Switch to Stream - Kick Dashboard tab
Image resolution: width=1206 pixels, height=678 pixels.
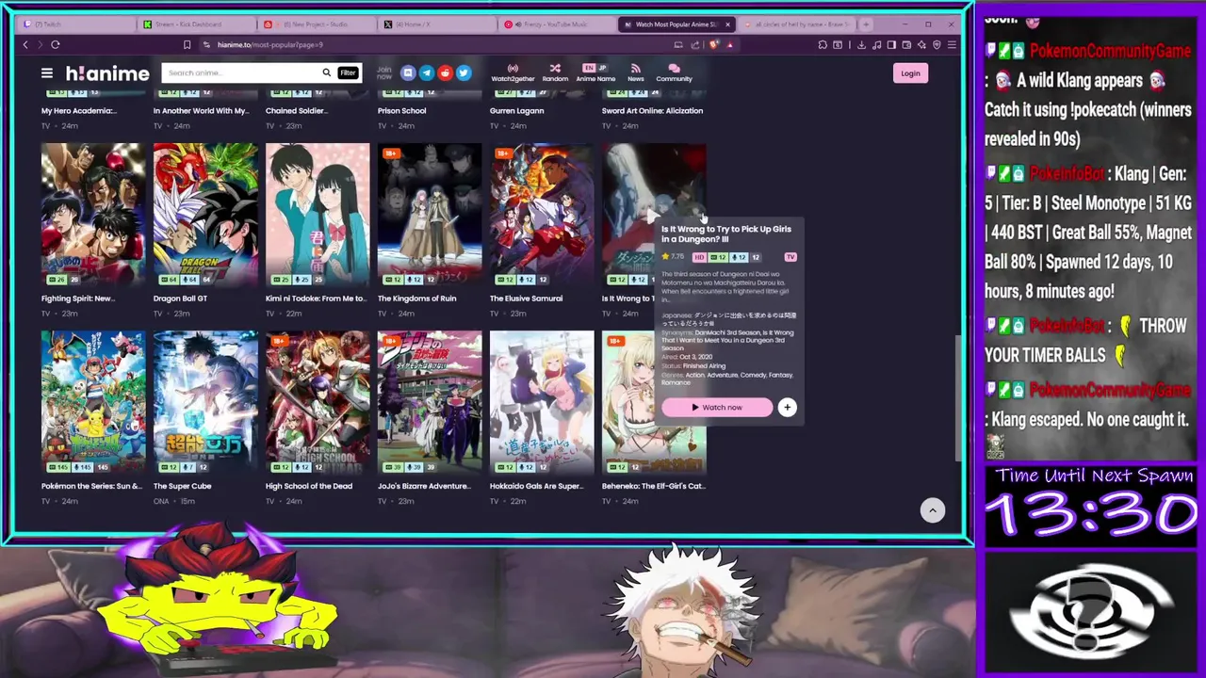pyautogui.click(x=195, y=24)
